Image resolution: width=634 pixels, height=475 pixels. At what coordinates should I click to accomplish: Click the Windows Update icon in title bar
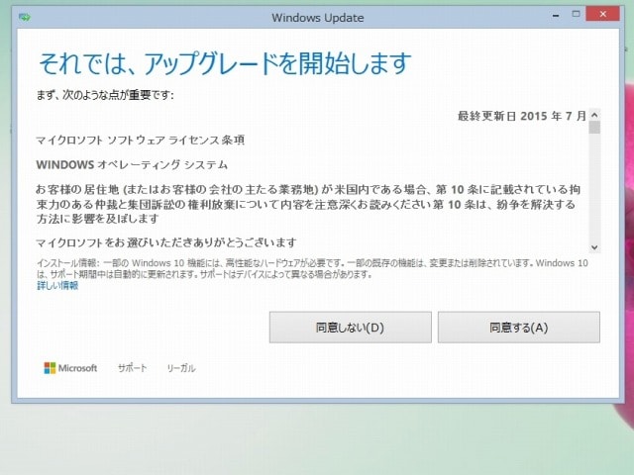[x=25, y=17]
